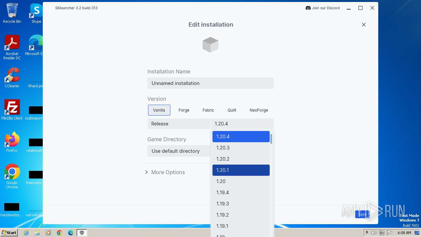421x237 pixels.
Task: Click the 6:08 AM taskbar clock
Action: [x=404, y=233]
